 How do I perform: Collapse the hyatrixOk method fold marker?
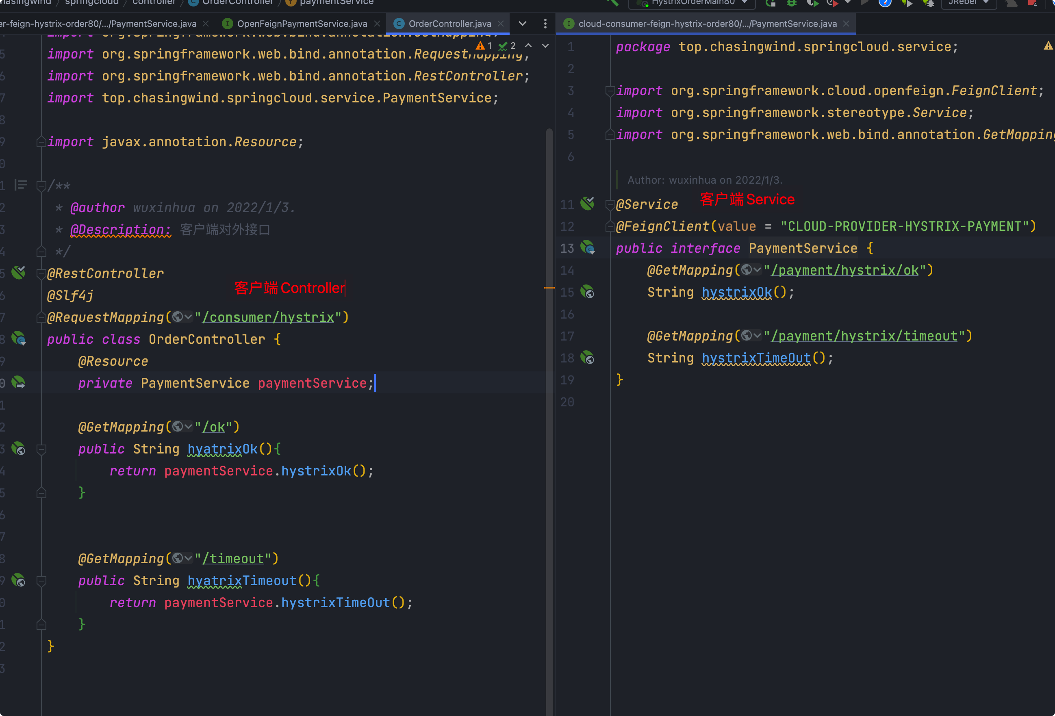coord(41,449)
